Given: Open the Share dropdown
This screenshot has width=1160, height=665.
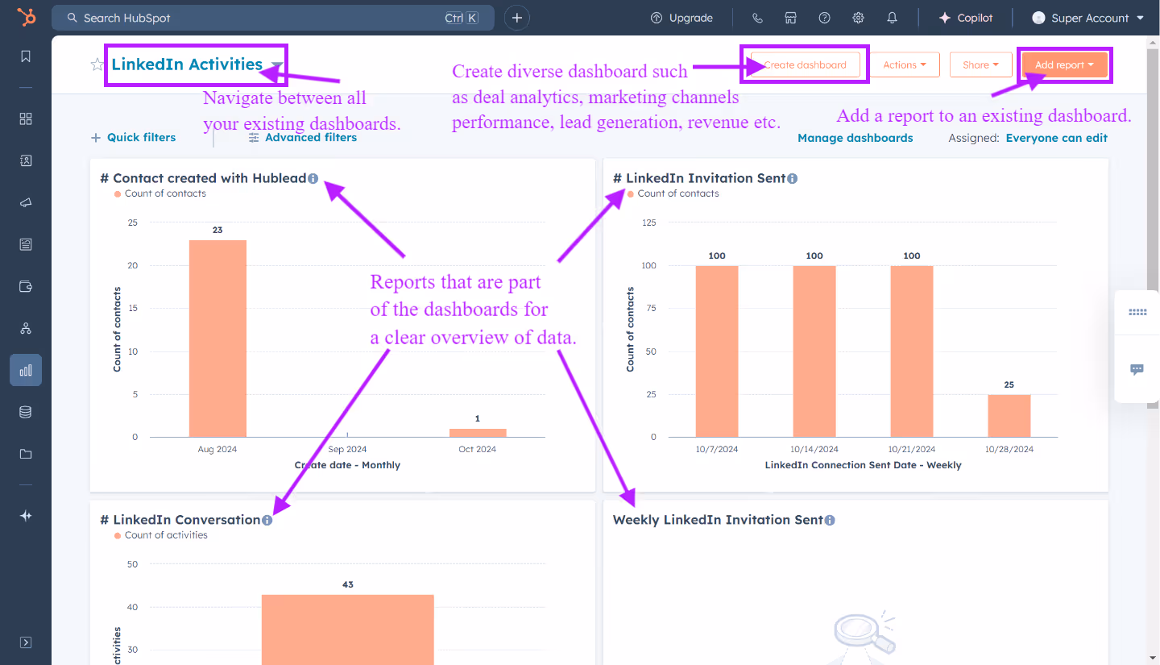Looking at the screenshot, I should click(x=980, y=64).
